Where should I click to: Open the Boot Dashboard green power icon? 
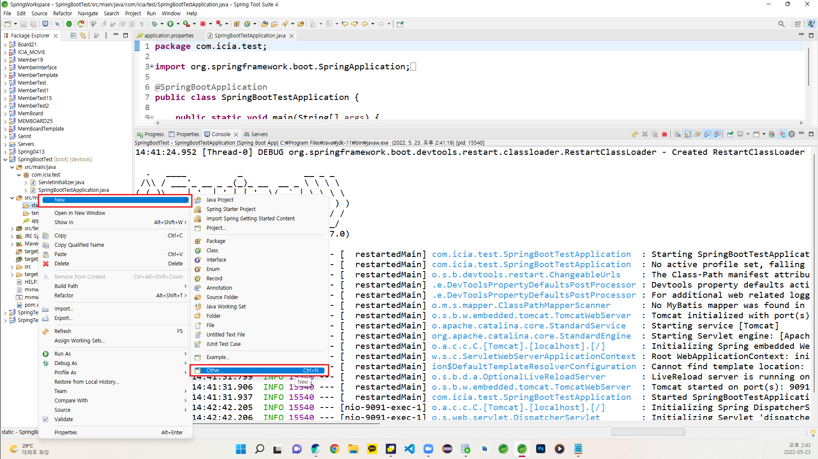(69, 24)
